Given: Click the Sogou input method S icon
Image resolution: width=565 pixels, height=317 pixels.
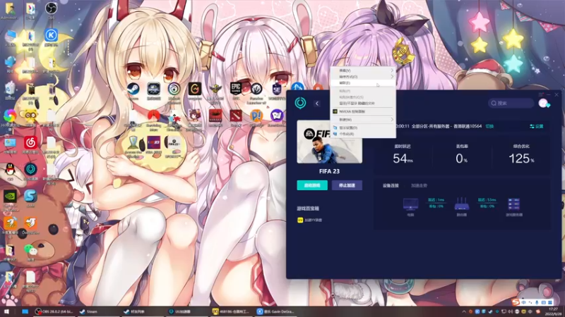Looking at the screenshot, I should [516, 302].
